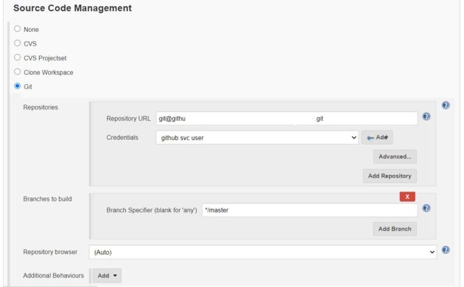
Task: Click the Add credentials button
Action: tap(377, 138)
